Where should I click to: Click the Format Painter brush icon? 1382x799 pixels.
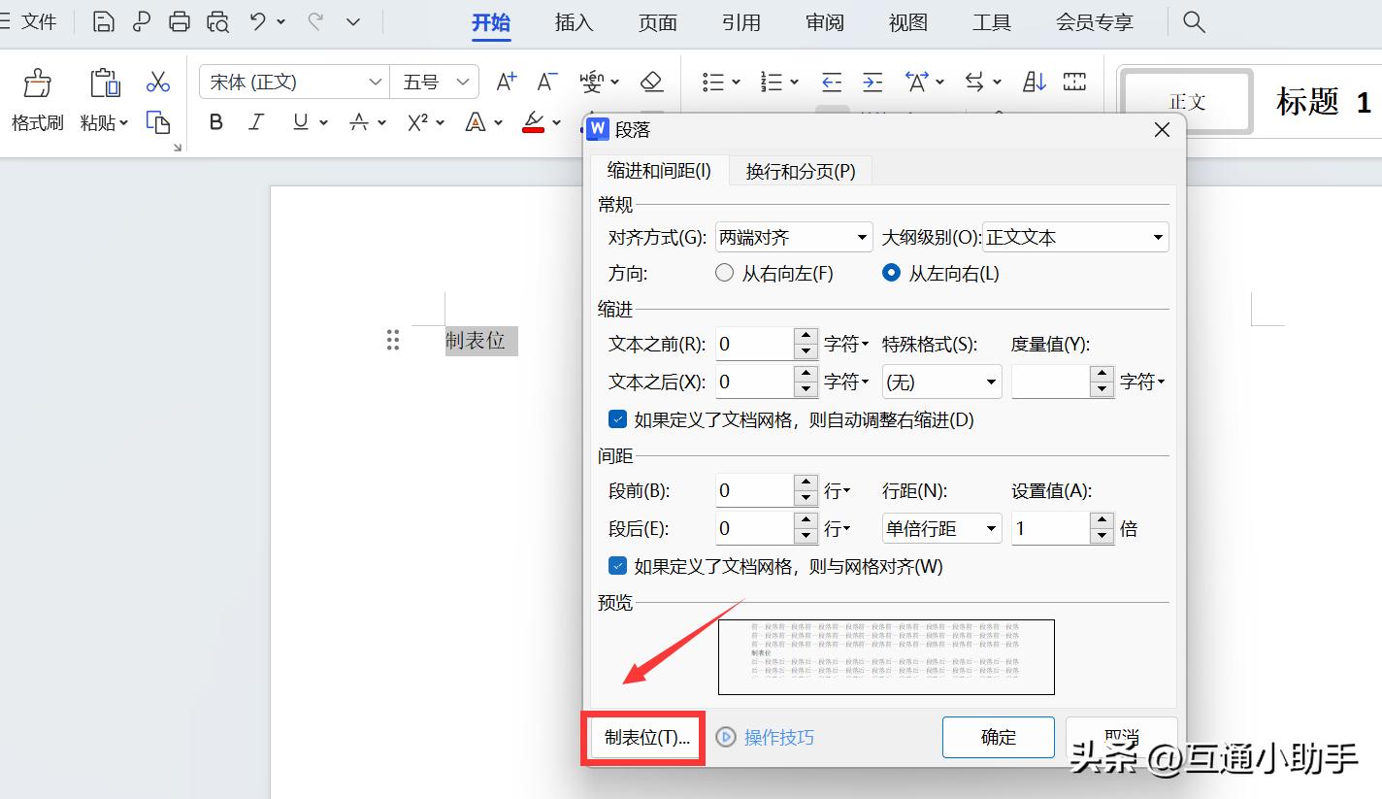[x=37, y=83]
